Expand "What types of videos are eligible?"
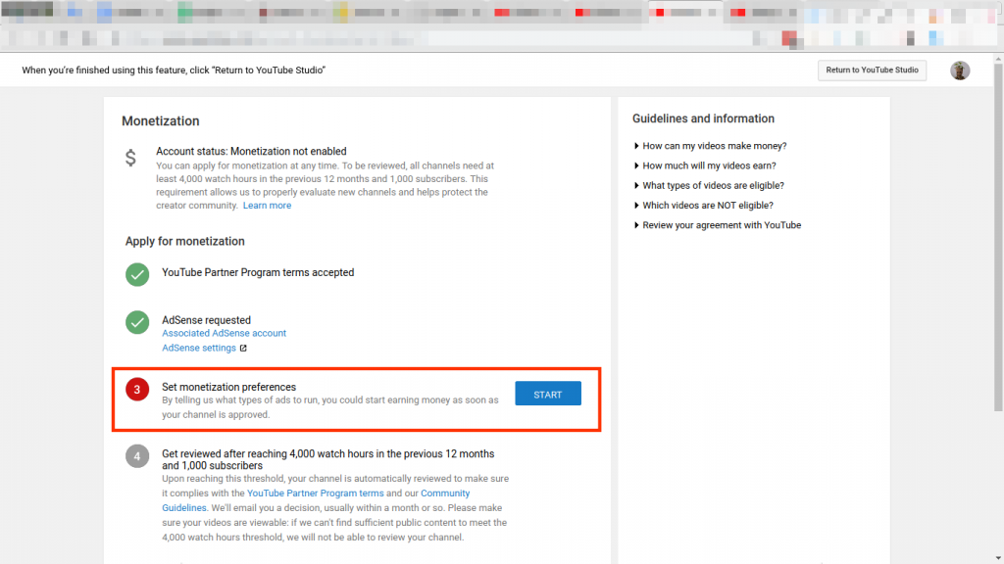1004x564 pixels. (x=713, y=186)
